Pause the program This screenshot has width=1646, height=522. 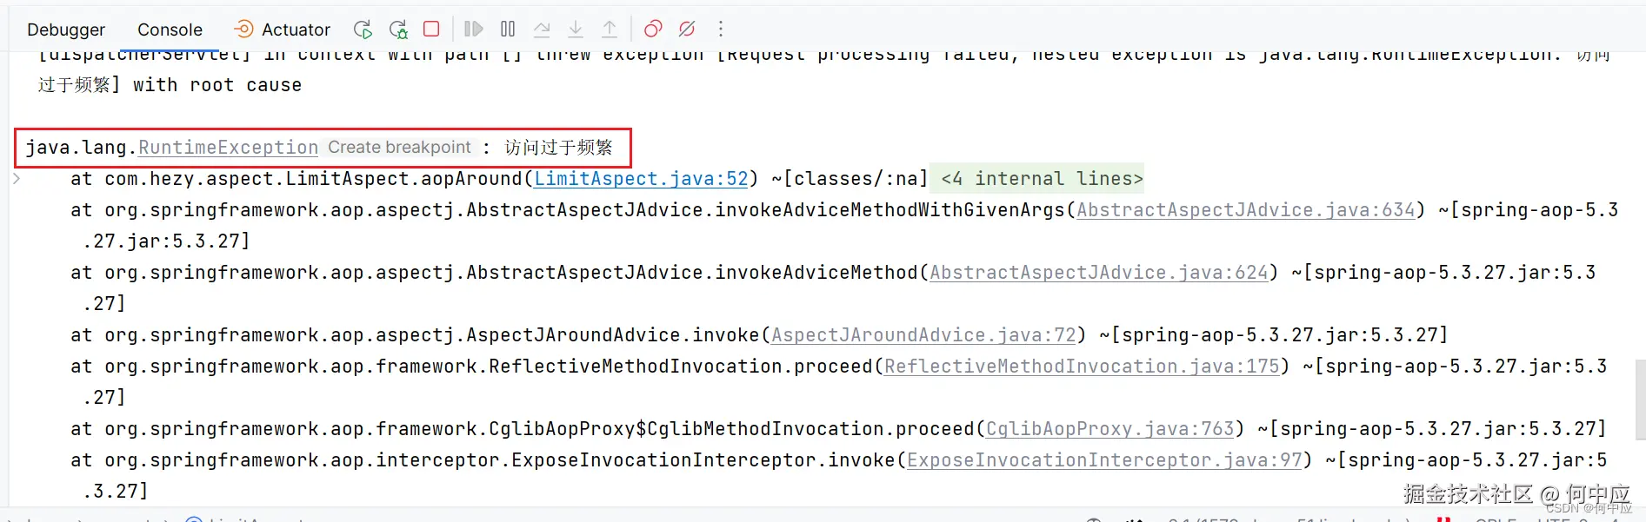[x=508, y=30]
